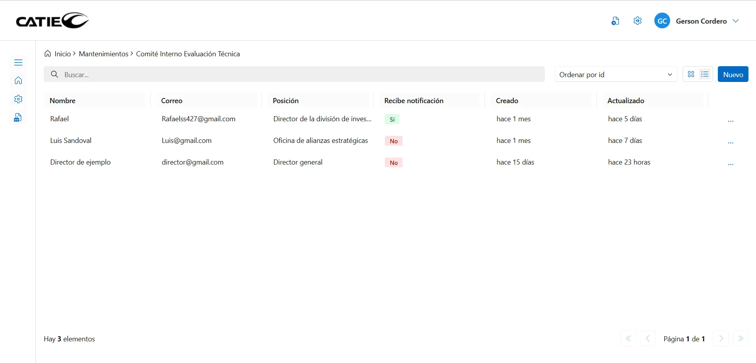Navigate to Mantenimientos breadcrumb
756x363 pixels.
point(103,54)
